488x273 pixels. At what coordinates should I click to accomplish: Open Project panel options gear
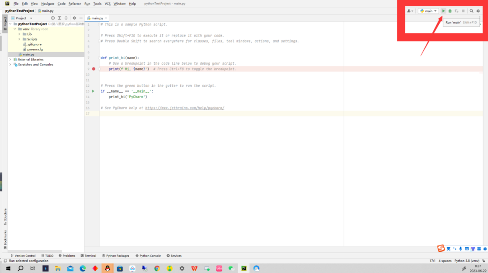point(74,18)
